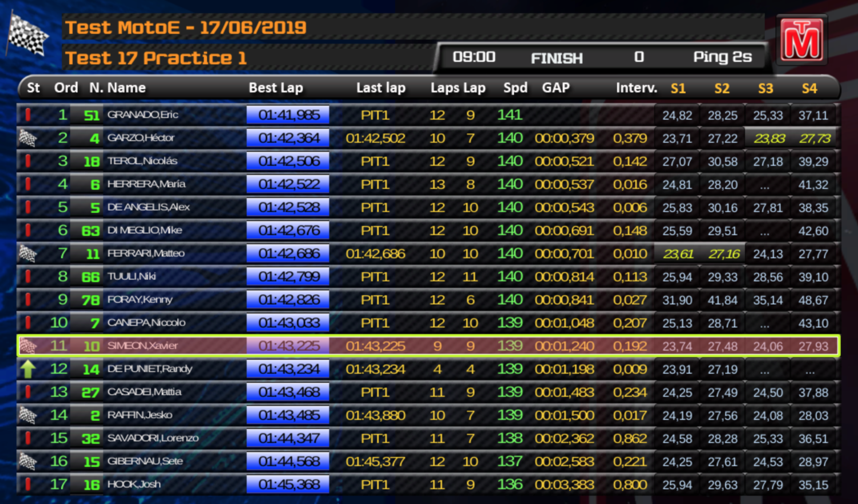The height and width of the screenshot is (504, 858).
Task: Click the red status icon for FORAY, Kenny
Action: (27, 299)
